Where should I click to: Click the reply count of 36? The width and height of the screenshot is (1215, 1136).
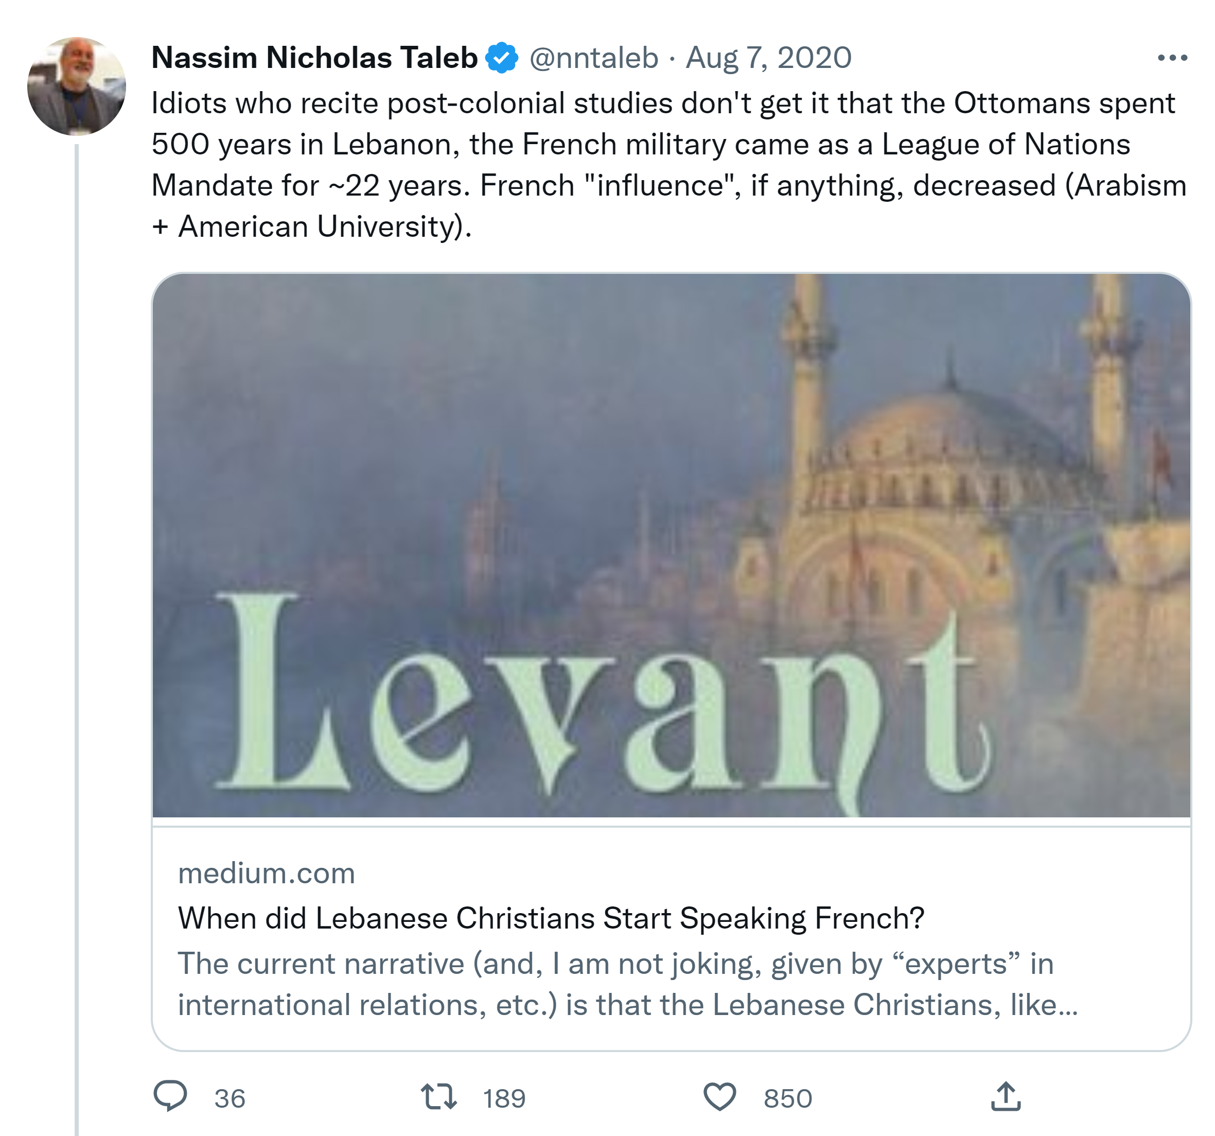point(230,1099)
